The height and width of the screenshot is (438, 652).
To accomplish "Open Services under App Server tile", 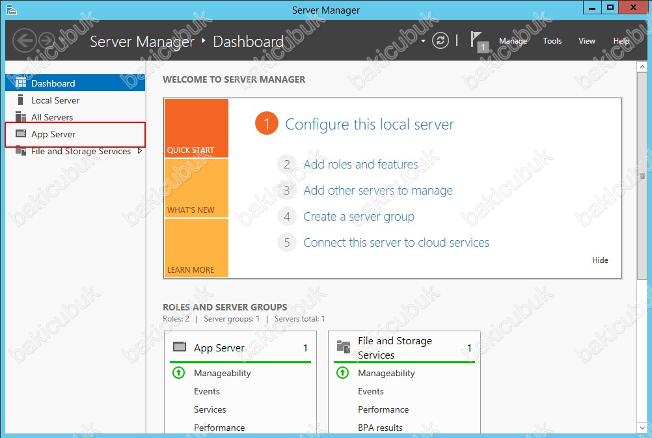I will 210,410.
